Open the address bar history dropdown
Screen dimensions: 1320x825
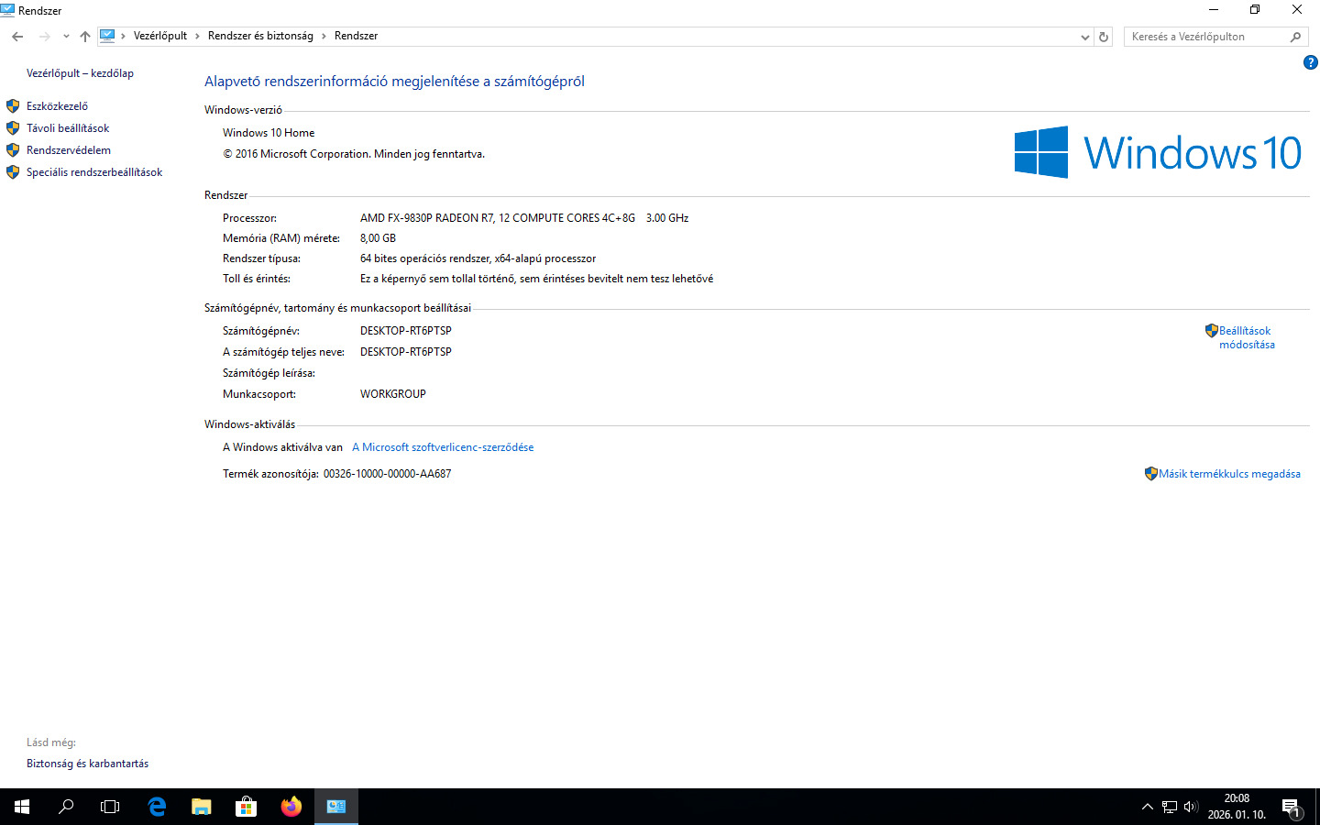[x=1085, y=37]
